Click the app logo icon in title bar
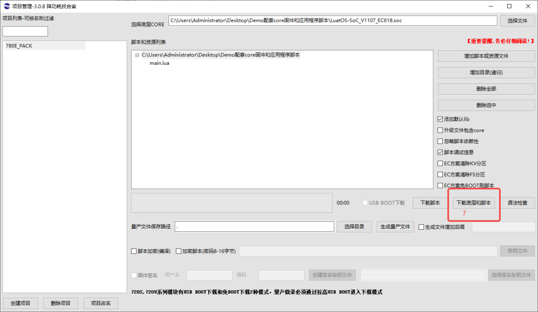This screenshot has width=538, height=312. click(x=6, y=6)
